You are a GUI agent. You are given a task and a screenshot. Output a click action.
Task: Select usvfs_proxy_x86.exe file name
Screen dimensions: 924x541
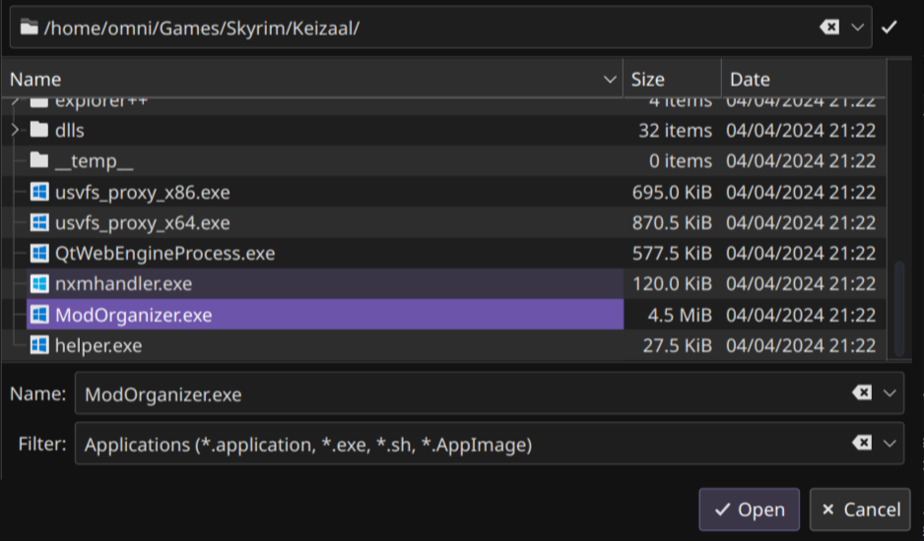click(143, 193)
